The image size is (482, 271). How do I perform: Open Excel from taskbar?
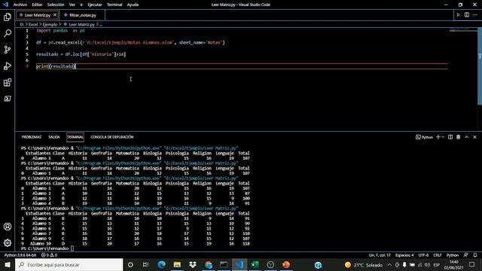point(255,264)
